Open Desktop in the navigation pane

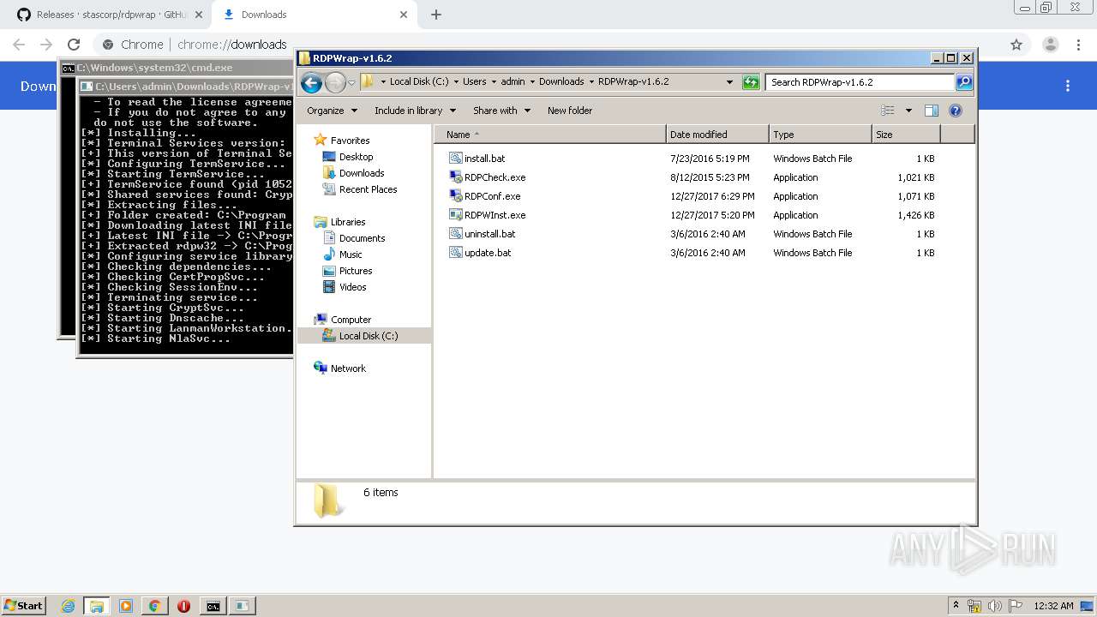(356, 157)
